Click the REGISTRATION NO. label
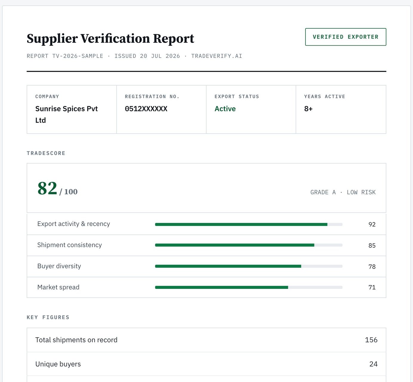Image resolution: width=413 pixels, height=382 pixels. [x=152, y=96]
